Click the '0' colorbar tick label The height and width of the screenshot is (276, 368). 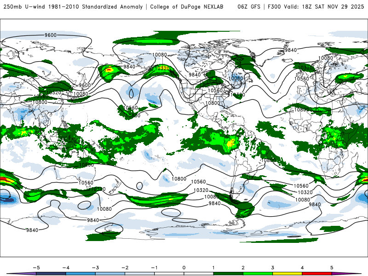click(x=184, y=268)
